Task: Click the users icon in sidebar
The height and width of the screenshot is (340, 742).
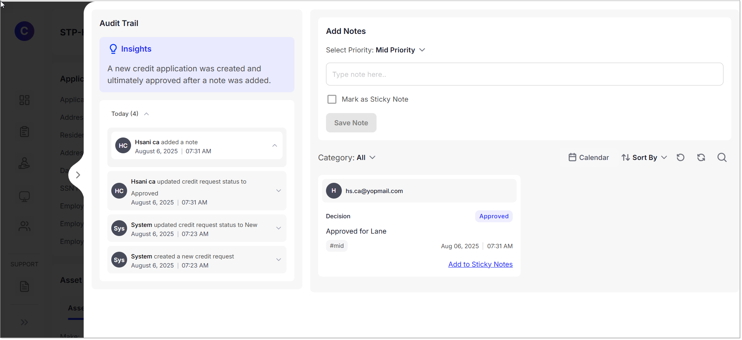Action: [24, 226]
